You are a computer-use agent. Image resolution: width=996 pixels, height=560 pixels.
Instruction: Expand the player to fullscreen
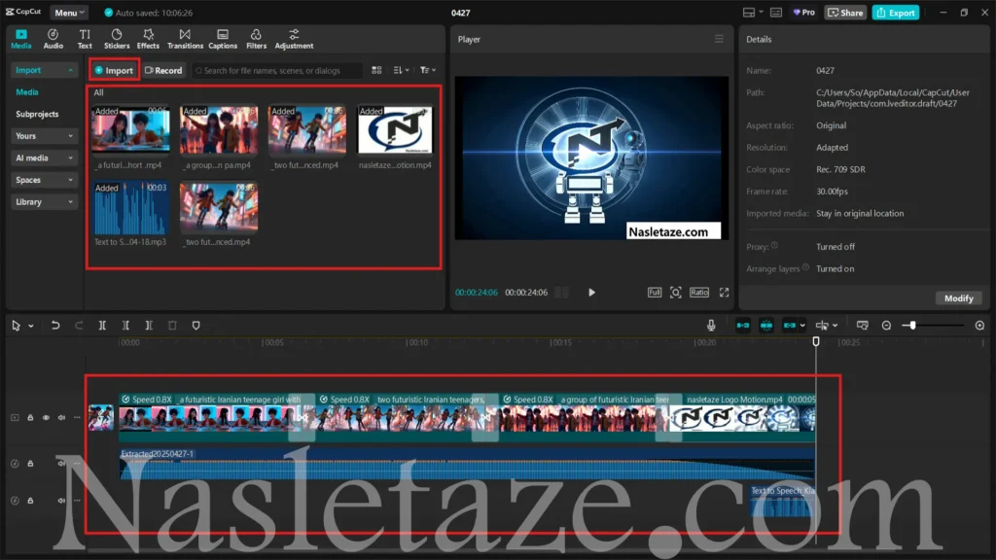pos(724,293)
